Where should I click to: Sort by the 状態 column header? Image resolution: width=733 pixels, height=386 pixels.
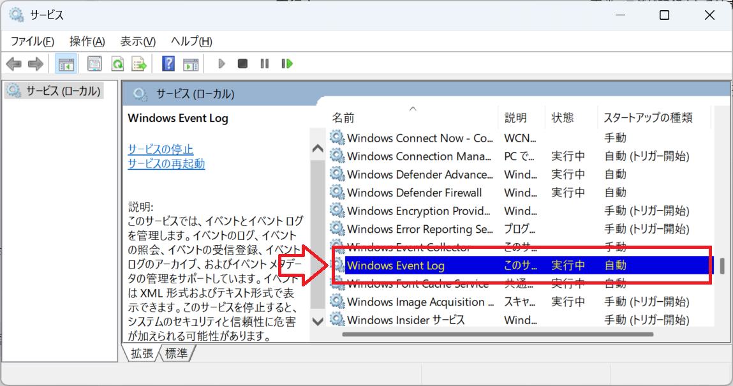coord(571,117)
